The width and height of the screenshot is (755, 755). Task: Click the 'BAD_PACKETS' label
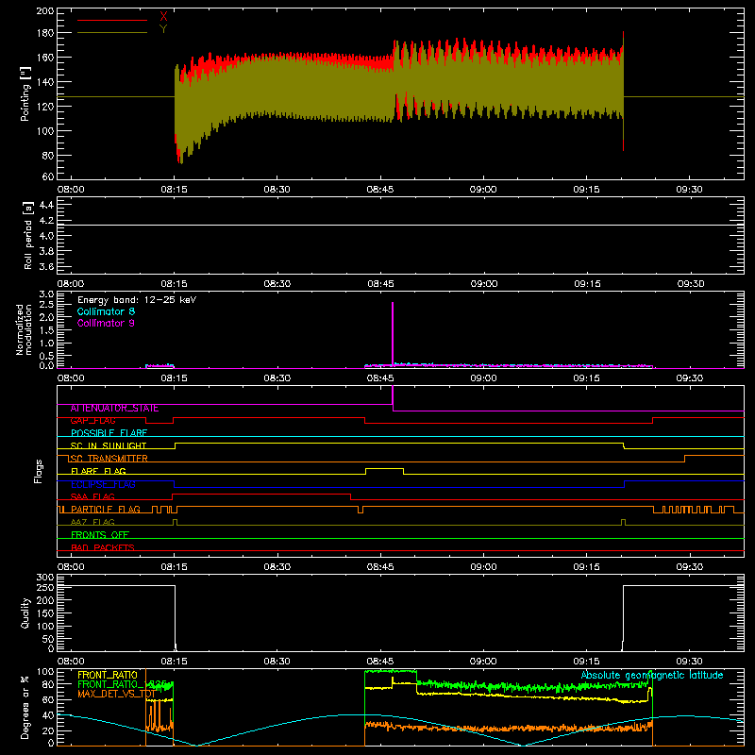coord(103,547)
